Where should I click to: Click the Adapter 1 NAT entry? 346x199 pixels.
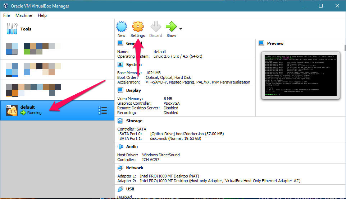point(169,176)
